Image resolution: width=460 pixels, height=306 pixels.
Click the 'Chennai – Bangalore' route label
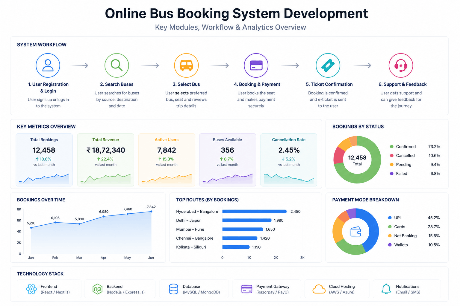tap(195, 238)
